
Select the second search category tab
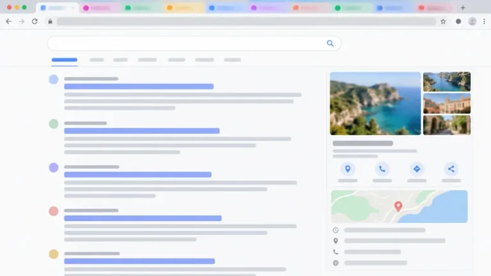click(97, 60)
